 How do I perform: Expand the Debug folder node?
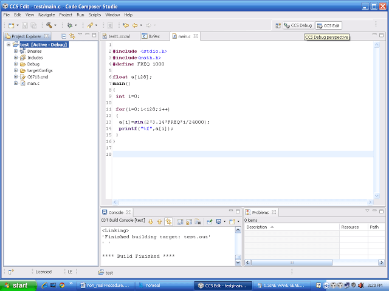pos(16,64)
